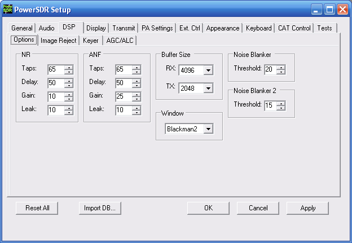Open the PA Settings tab
Image resolution: width=352 pixels, height=243 pixels.
[x=157, y=28]
